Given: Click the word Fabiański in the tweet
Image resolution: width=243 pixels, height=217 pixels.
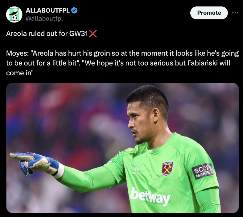Looking at the screenshot, I should pyautogui.click(x=202, y=63).
